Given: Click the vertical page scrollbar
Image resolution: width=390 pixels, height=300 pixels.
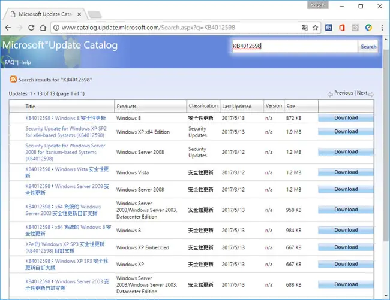Looking at the screenshot, I should pyautogui.click(x=386, y=145).
